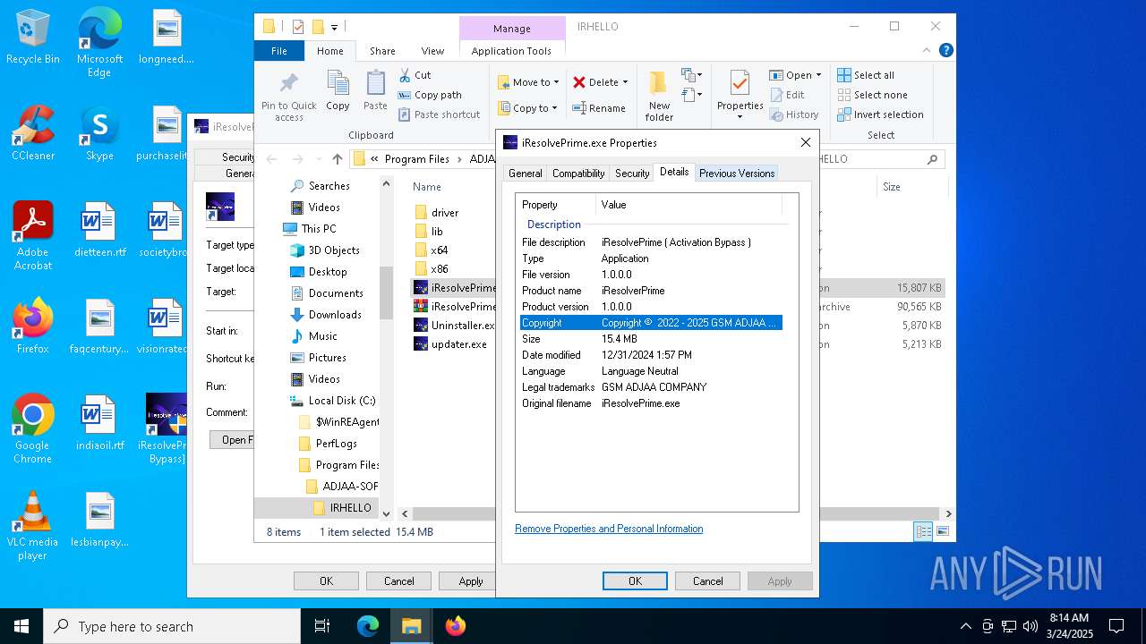Select IRHELLO folder in tree
1146x644 pixels.
coord(341,508)
